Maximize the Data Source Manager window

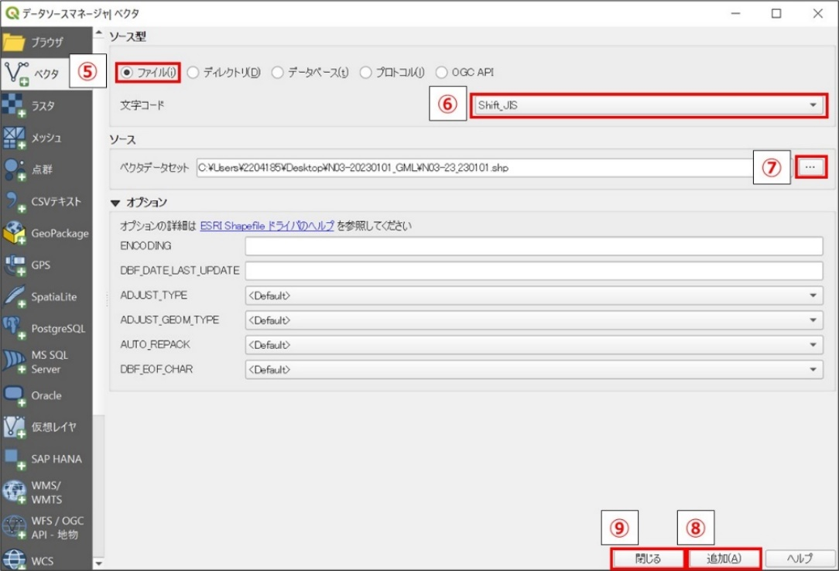pos(776,13)
